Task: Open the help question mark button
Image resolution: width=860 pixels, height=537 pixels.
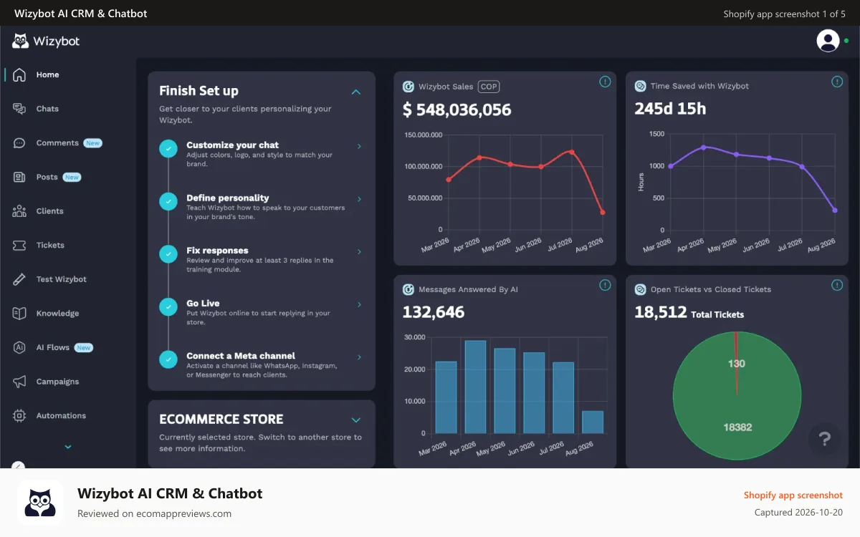Action: [x=825, y=439]
